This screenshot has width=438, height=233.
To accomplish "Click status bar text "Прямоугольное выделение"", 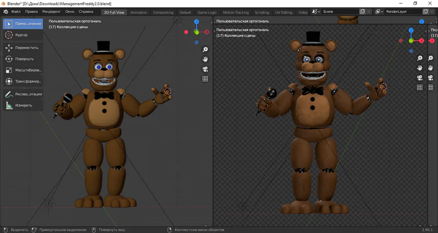I will point(63,230).
